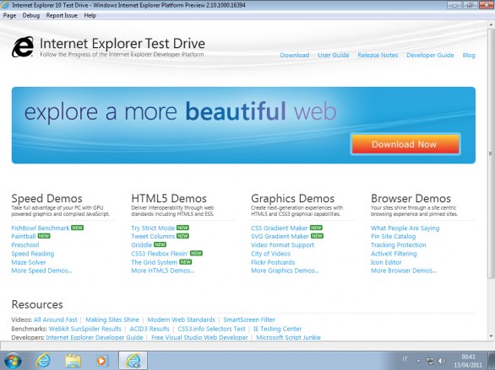Open the Blog link

coord(469,55)
